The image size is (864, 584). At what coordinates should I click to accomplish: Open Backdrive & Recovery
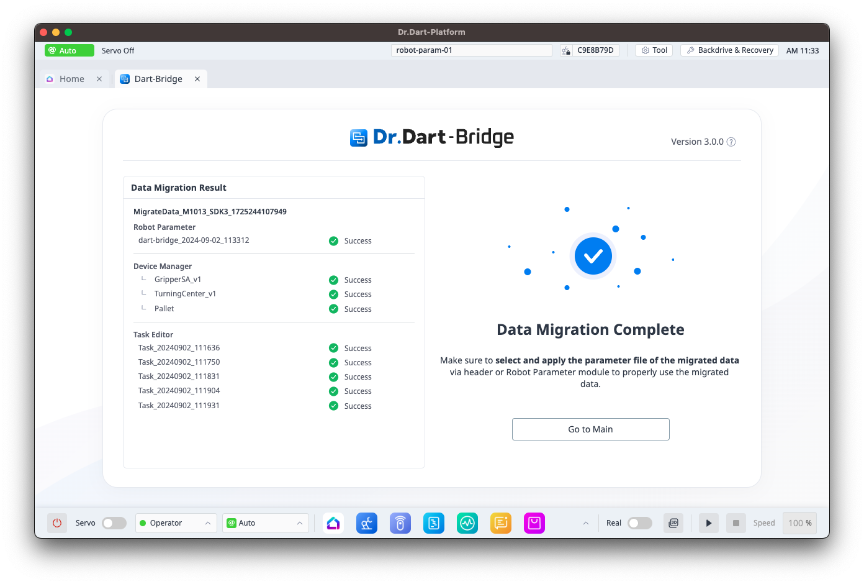729,50
